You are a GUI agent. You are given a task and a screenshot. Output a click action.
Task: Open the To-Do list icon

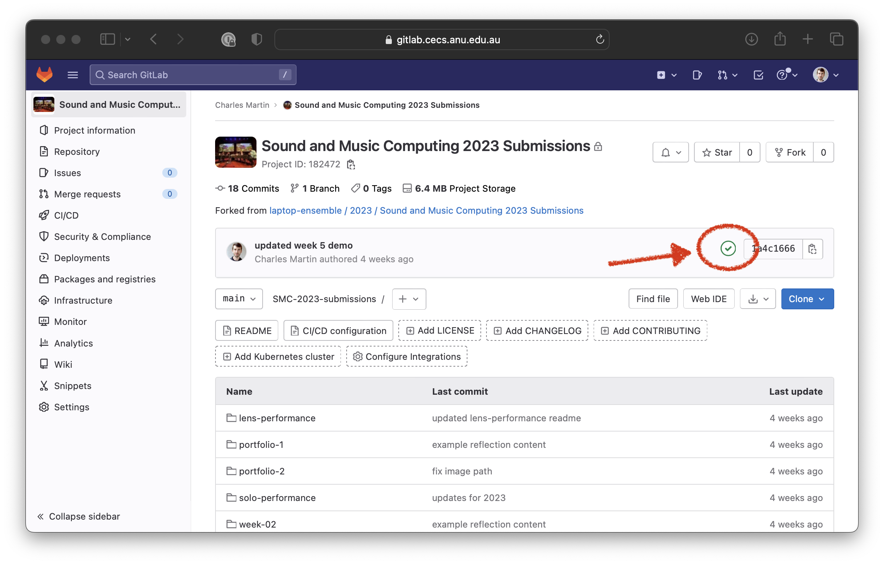pyautogui.click(x=758, y=75)
